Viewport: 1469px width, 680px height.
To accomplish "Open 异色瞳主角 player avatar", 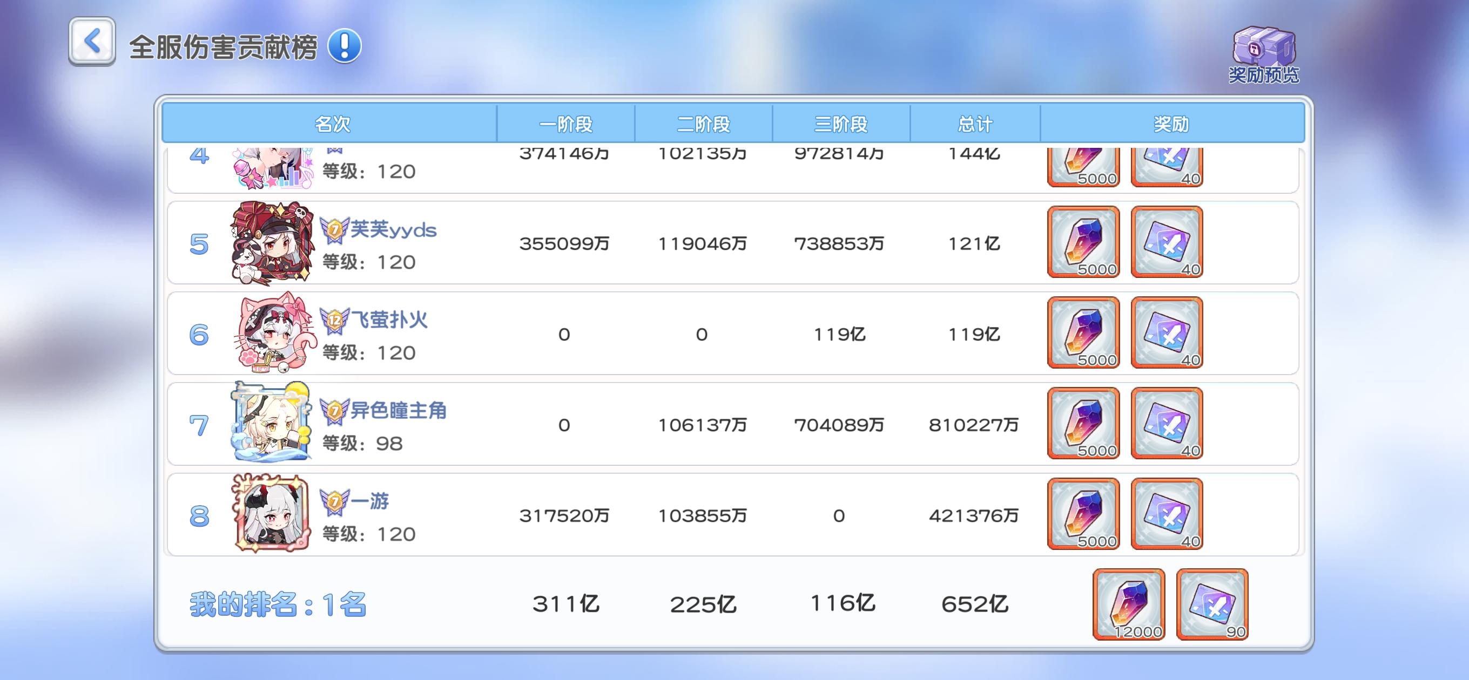I will coord(272,423).
